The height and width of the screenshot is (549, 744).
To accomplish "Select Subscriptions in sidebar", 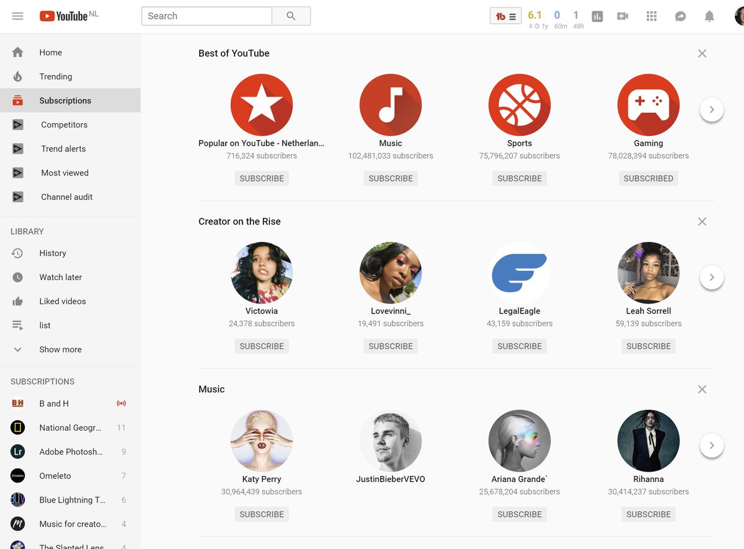I will 70,101.
